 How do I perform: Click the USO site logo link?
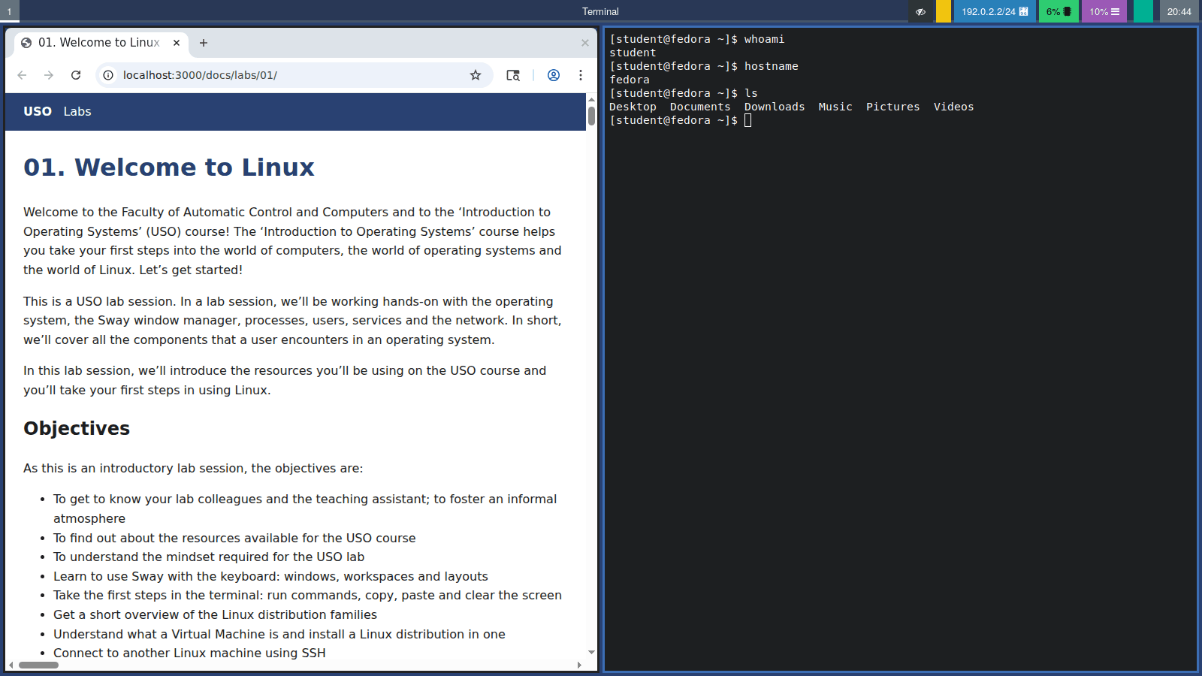(38, 111)
